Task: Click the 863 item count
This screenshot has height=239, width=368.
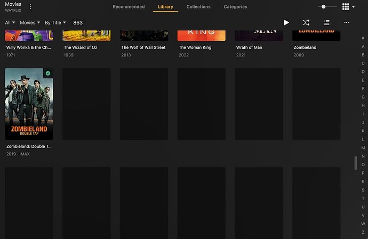Action: pyautogui.click(x=78, y=23)
